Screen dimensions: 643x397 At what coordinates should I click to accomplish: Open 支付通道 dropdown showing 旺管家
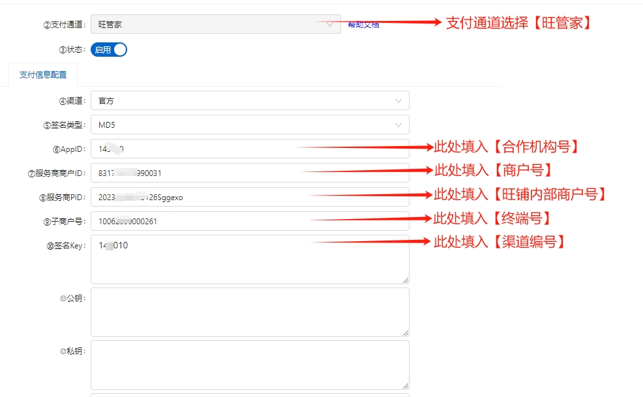[x=209, y=25]
